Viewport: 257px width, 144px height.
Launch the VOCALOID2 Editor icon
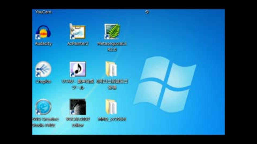[78, 107]
